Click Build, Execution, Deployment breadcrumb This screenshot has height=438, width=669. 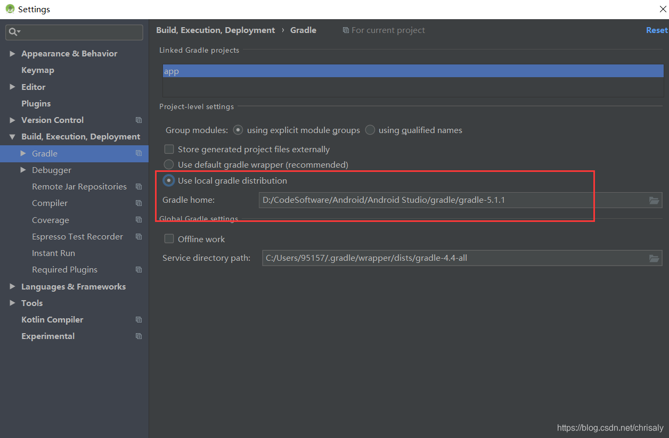pos(216,30)
